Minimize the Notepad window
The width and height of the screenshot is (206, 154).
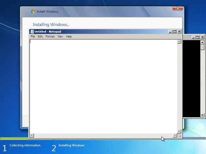click(170, 32)
